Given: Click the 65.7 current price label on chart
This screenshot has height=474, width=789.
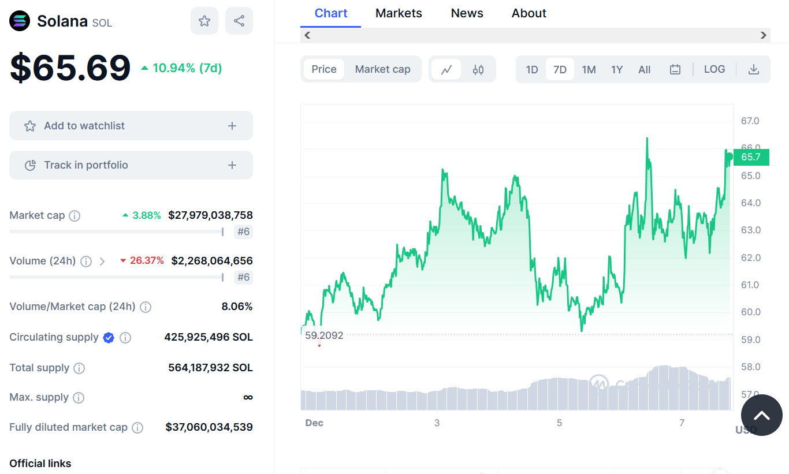Looking at the screenshot, I should tap(751, 157).
